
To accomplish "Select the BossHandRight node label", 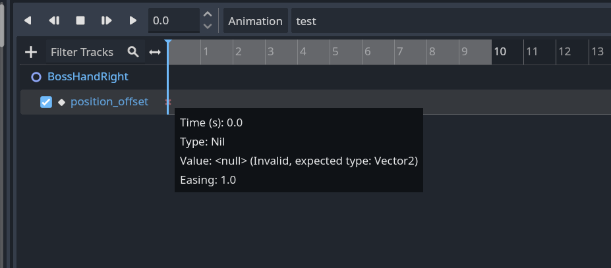I will [88, 77].
